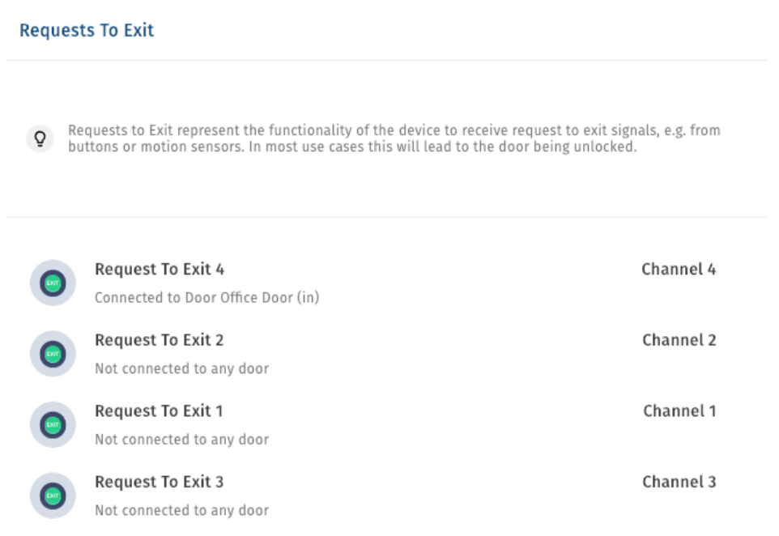This screenshot has width=779, height=536.
Task: Click the Channel 4 label
Action: (x=679, y=269)
